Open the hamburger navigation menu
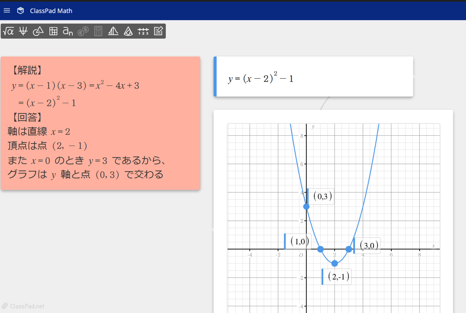Screen dimensions: 466x313 (x=7, y=10)
